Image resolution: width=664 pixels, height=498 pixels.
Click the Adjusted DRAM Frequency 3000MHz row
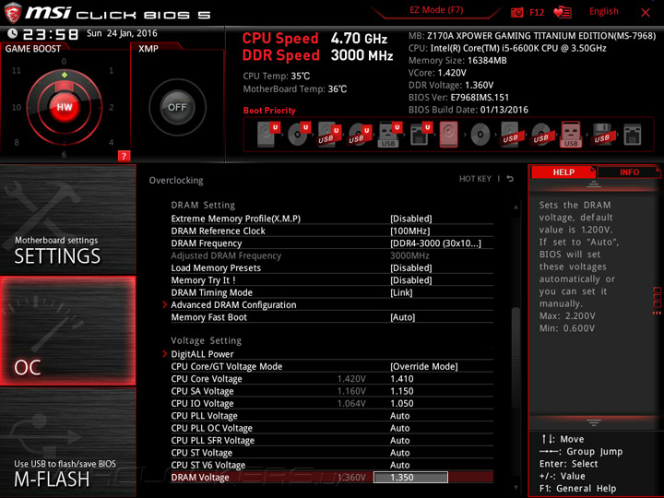click(332, 255)
